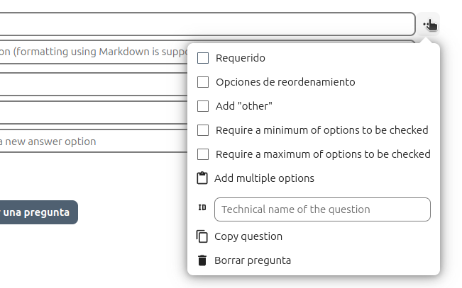The width and height of the screenshot is (462, 288).
Task: Check the Add "other" option
Action: [203, 106]
